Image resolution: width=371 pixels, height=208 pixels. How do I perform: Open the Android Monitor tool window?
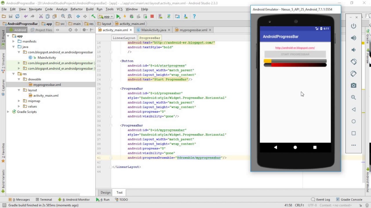(74, 199)
